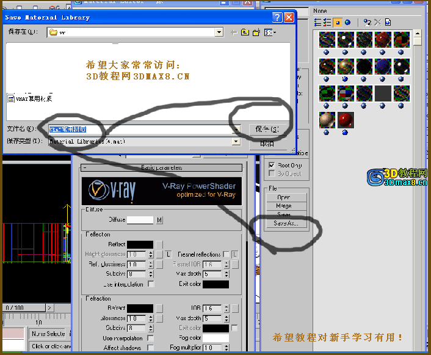Click the refraction Glossiness value field

(x=137, y=319)
